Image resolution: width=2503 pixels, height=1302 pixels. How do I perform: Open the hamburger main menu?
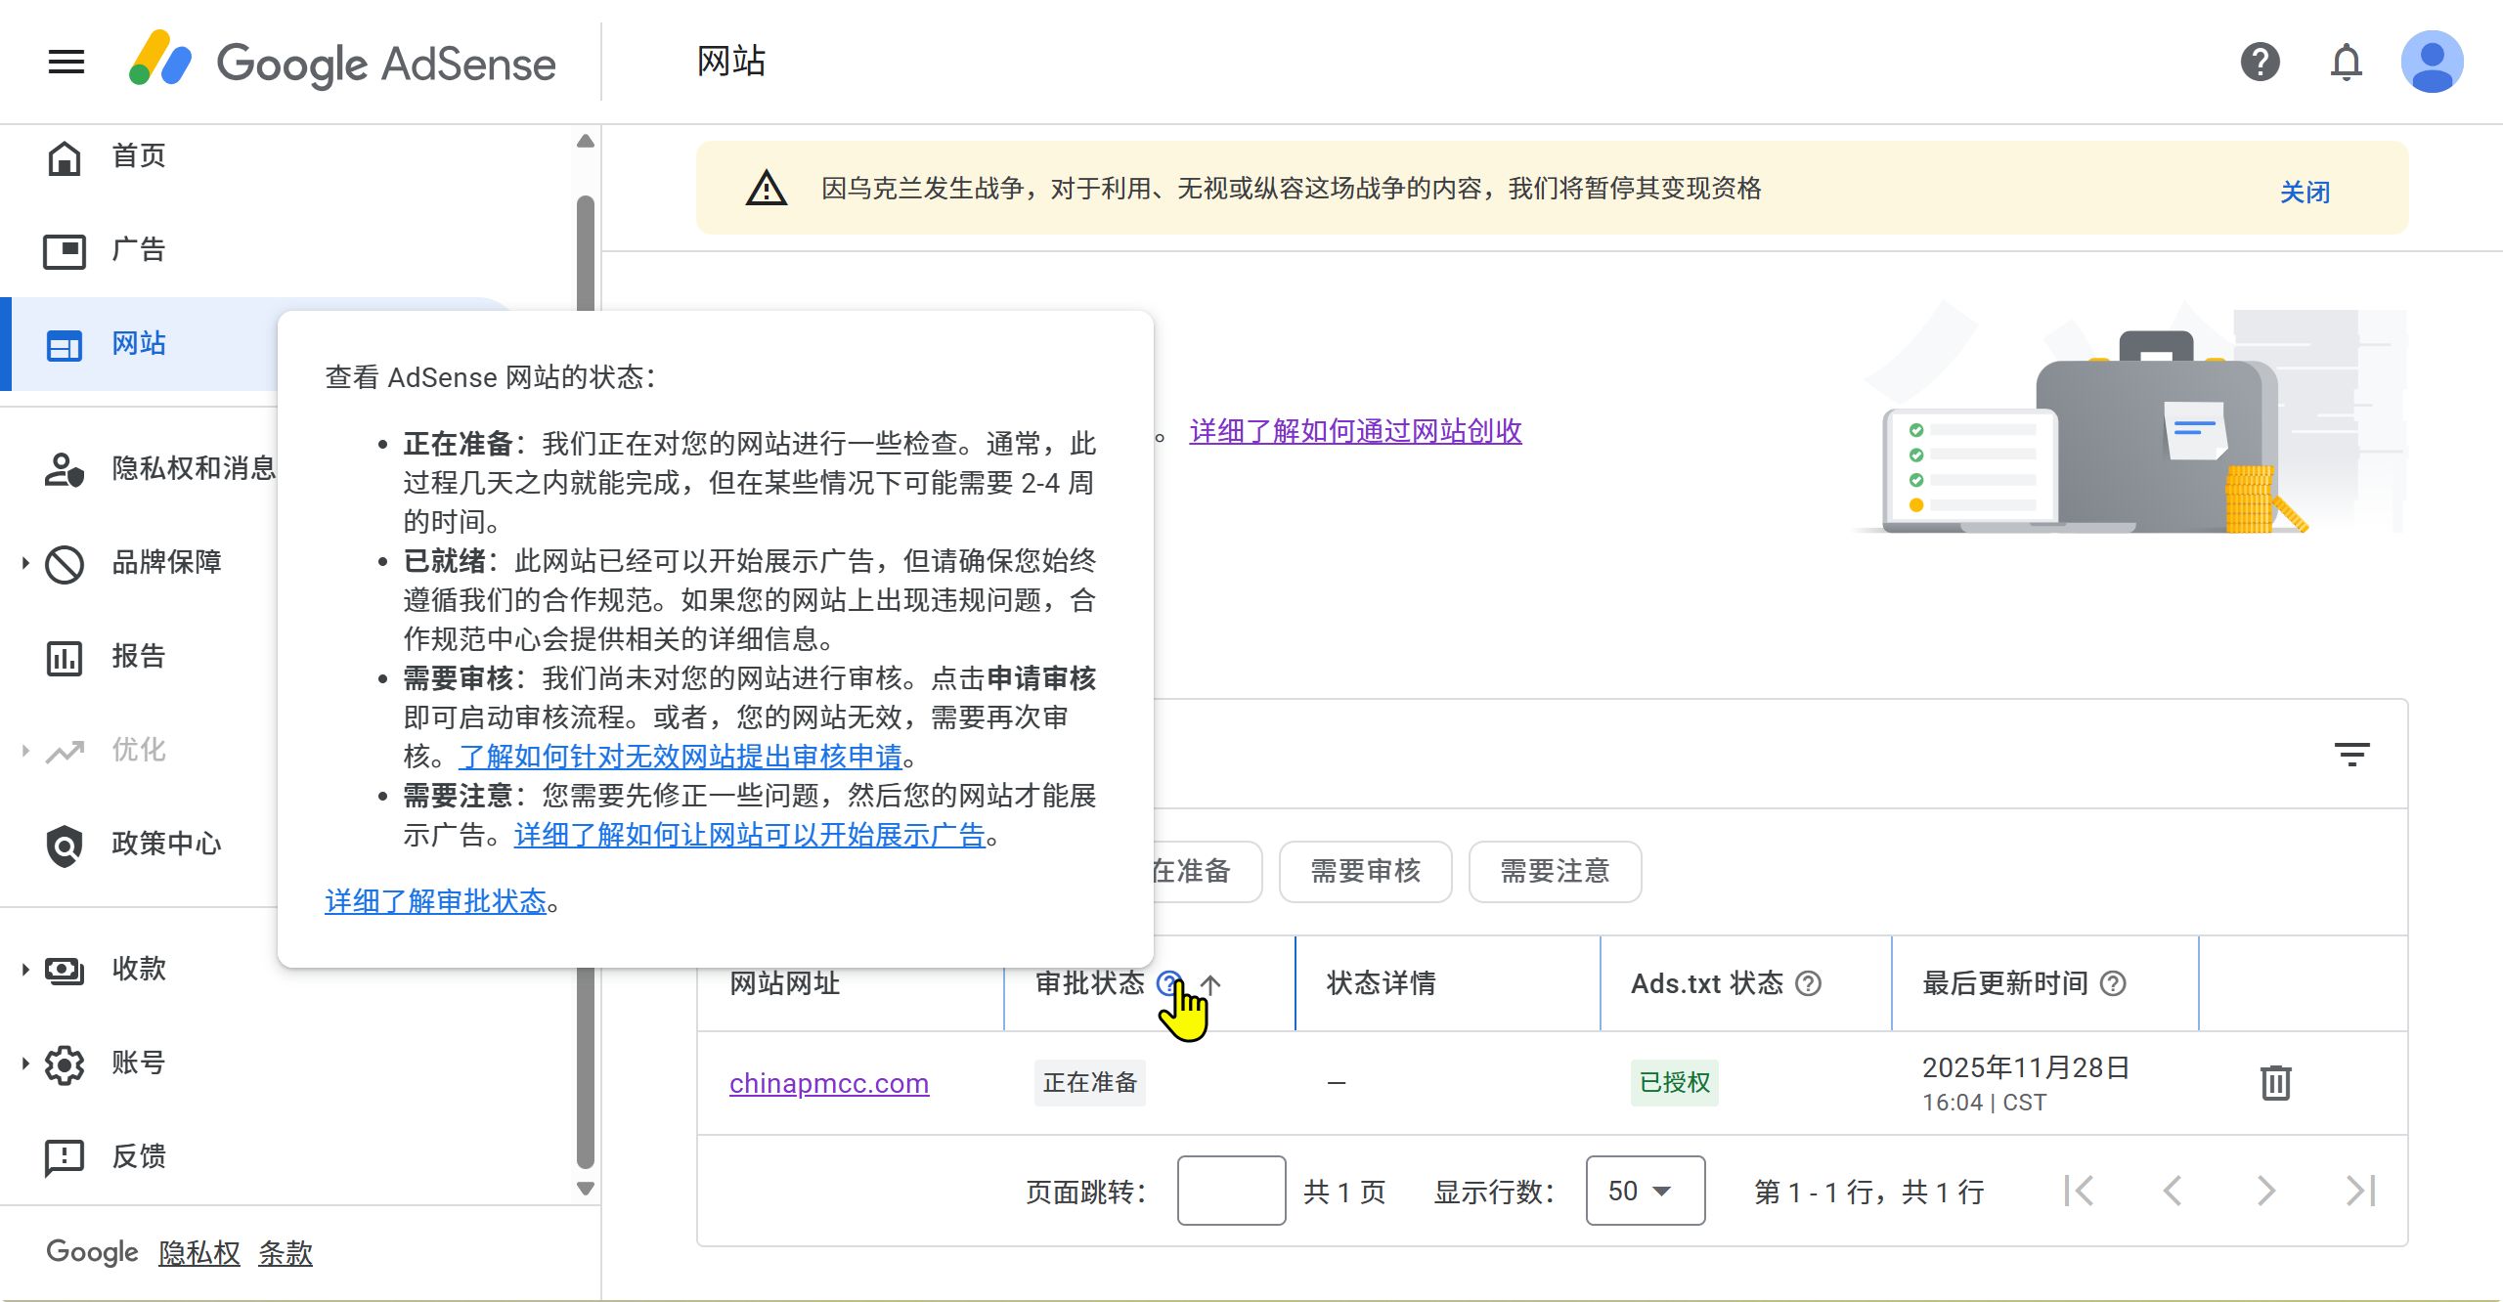click(66, 63)
